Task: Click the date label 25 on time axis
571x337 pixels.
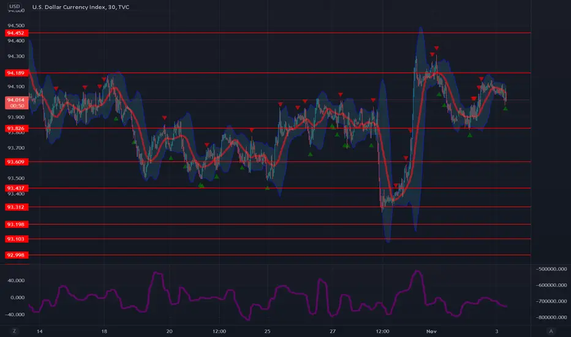Action: pos(267,331)
